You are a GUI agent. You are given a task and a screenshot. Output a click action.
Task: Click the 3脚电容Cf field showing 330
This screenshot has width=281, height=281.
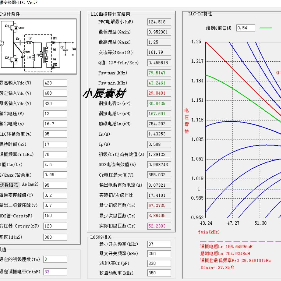pyautogui.click(x=159, y=263)
